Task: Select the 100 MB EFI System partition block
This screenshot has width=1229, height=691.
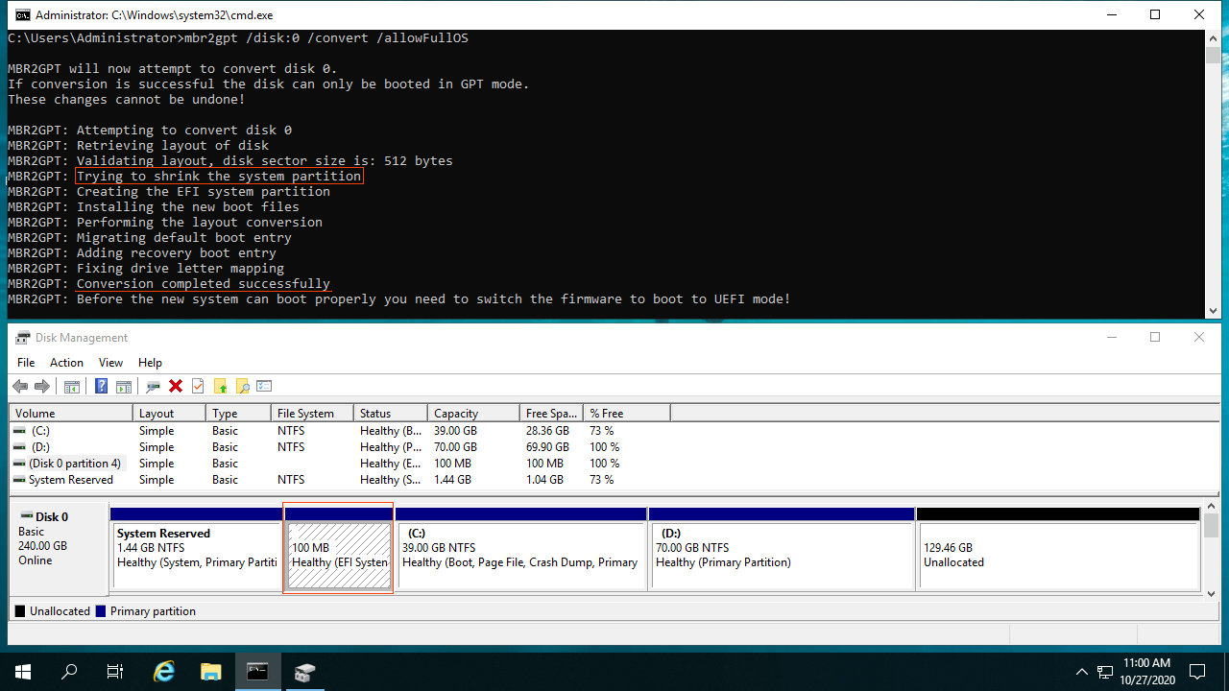Action: pyautogui.click(x=339, y=555)
